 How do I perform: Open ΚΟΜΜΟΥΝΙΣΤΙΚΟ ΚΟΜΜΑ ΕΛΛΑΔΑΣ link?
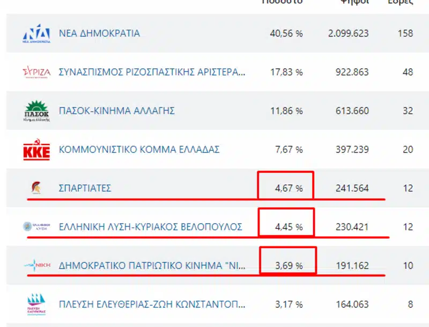pos(139,150)
